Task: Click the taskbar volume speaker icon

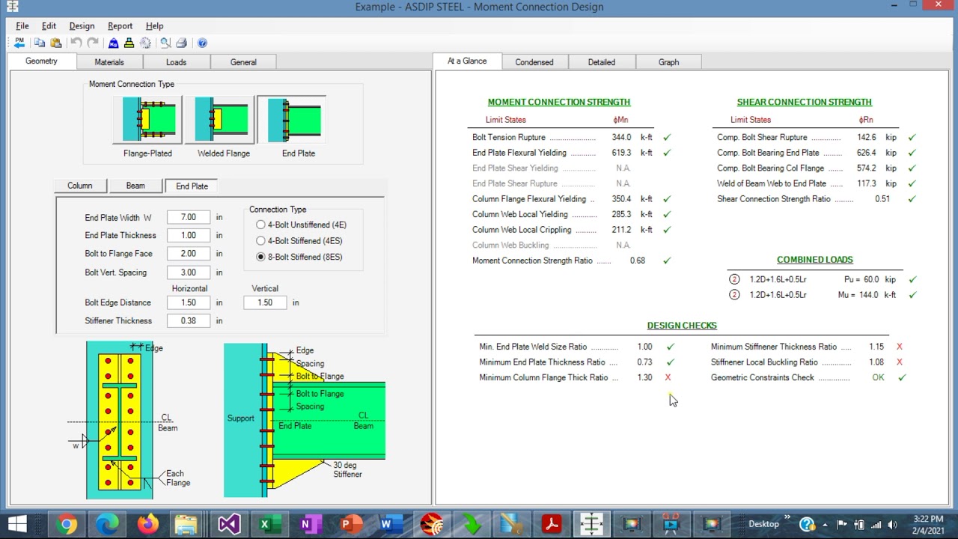Action: coord(891,524)
